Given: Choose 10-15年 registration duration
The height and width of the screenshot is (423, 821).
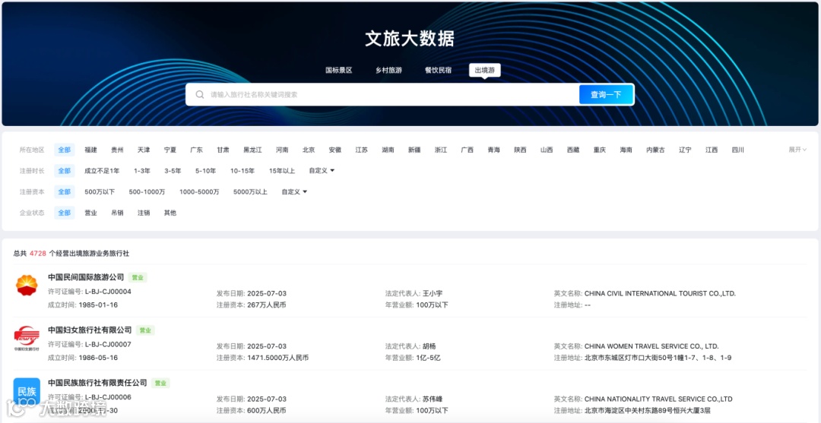Looking at the screenshot, I should [242, 170].
